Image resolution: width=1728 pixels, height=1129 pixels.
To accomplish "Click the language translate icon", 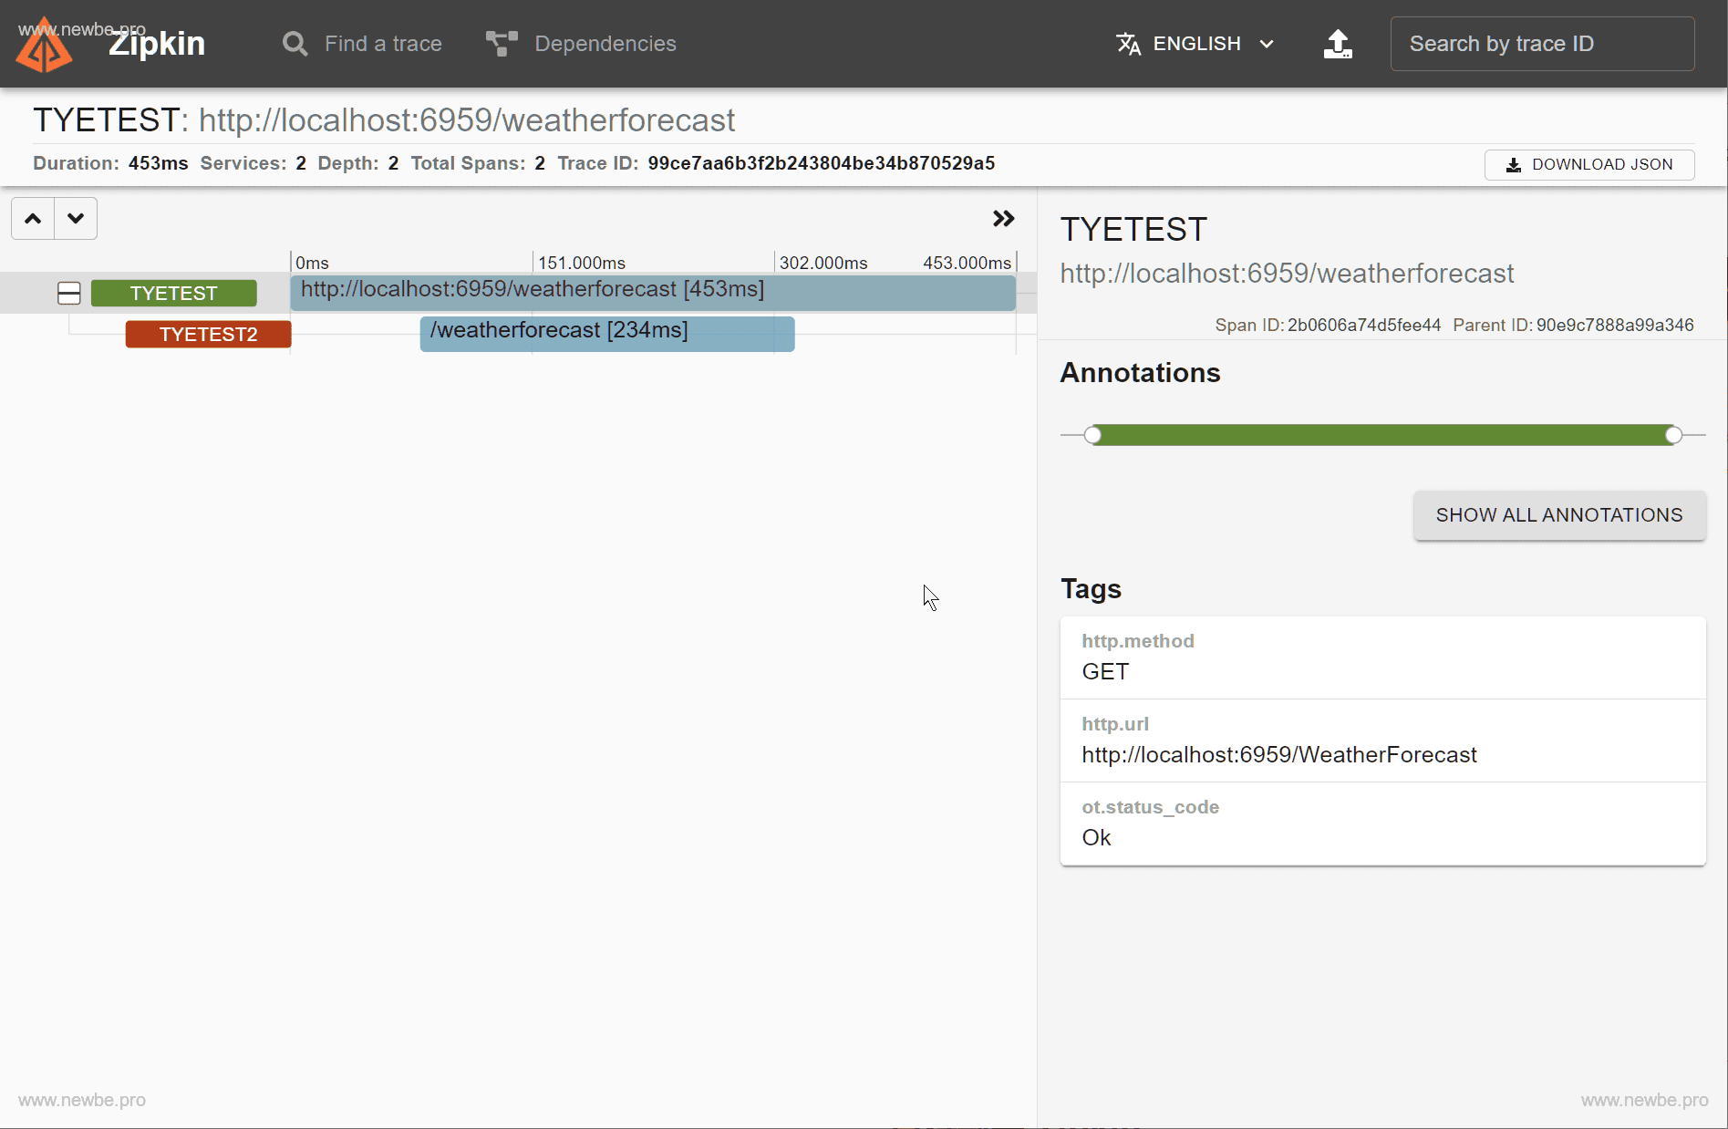I will click(x=1128, y=44).
